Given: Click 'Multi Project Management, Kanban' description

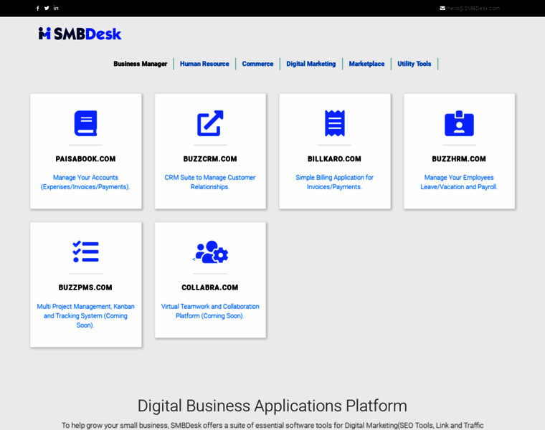Looking at the screenshot, I should (85, 316).
